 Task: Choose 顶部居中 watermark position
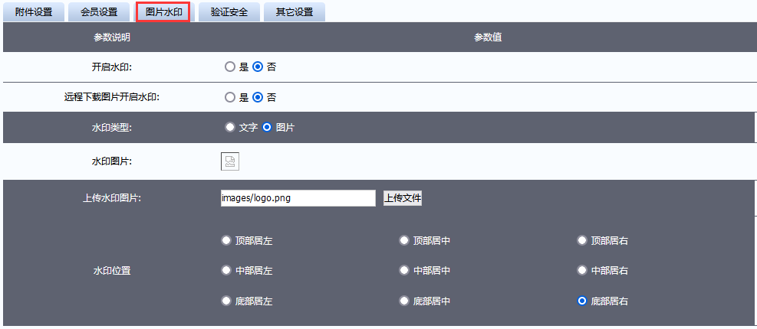[x=404, y=240]
